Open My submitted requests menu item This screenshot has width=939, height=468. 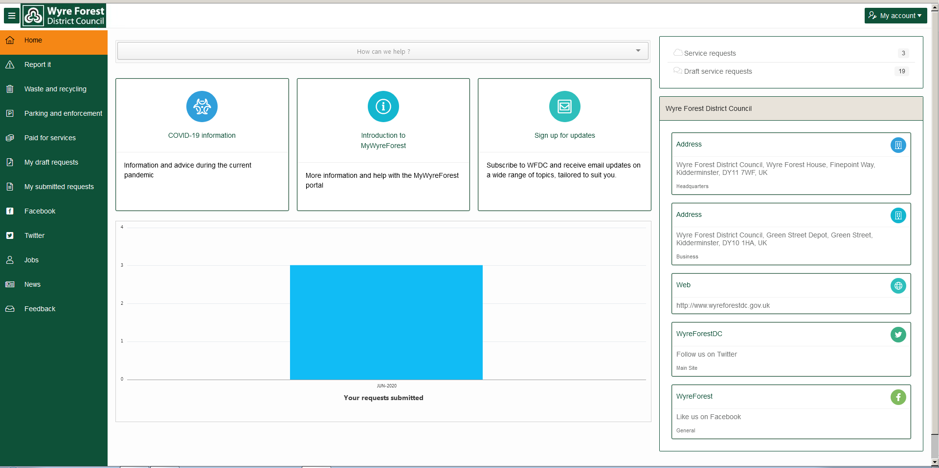click(54, 187)
